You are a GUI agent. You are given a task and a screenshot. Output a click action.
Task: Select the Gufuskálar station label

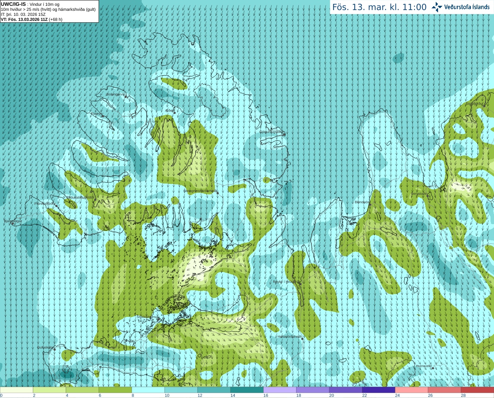pyautogui.click(x=45, y=347)
